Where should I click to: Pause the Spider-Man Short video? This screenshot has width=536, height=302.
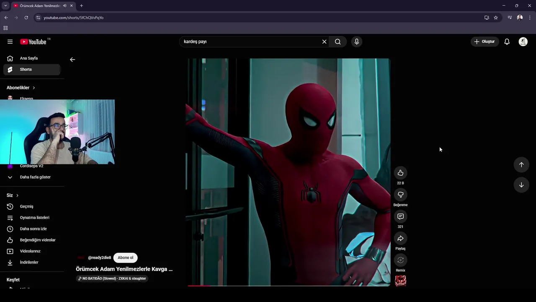pos(289,172)
